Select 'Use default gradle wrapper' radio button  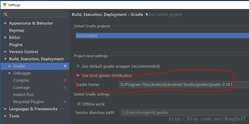point(78,66)
